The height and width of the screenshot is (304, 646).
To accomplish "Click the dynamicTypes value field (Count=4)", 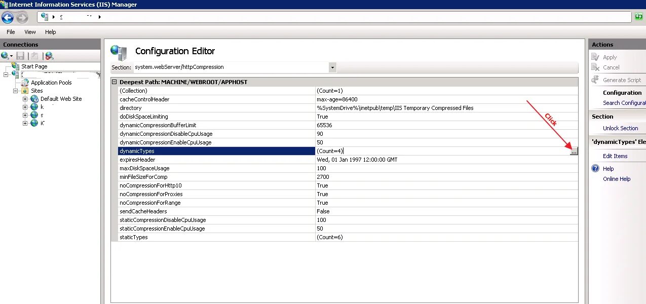I will click(x=442, y=151).
